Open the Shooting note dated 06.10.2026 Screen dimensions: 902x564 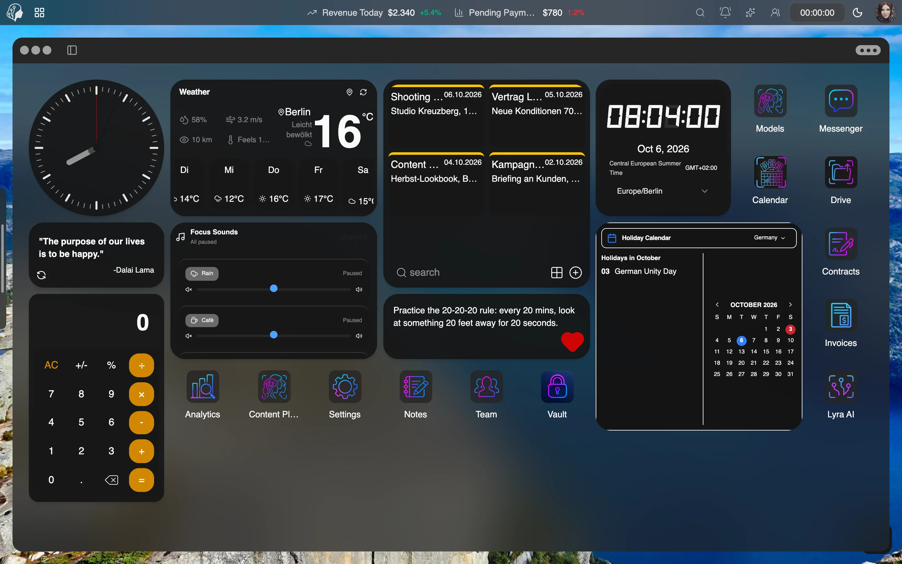point(436,116)
